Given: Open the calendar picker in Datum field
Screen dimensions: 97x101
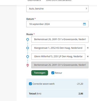Looking at the screenshot, I should [x=84, y=24].
